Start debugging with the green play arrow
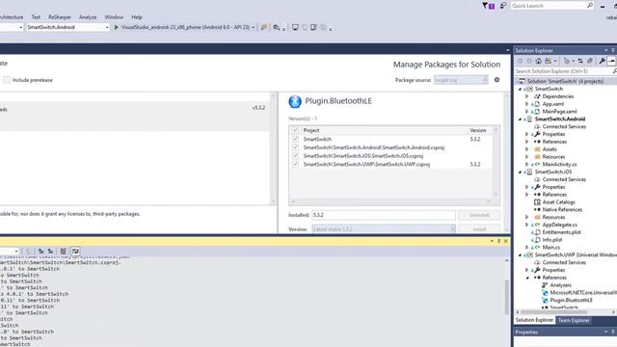 click(116, 28)
